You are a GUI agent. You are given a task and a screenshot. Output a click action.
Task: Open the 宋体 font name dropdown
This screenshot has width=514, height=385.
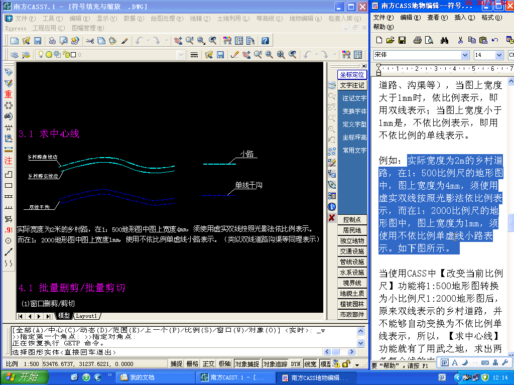pyautogui.click(x=465, y=55)
